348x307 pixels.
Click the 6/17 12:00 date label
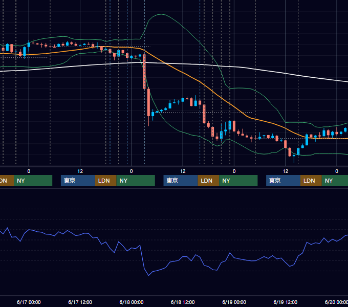(x=80, y=302)
